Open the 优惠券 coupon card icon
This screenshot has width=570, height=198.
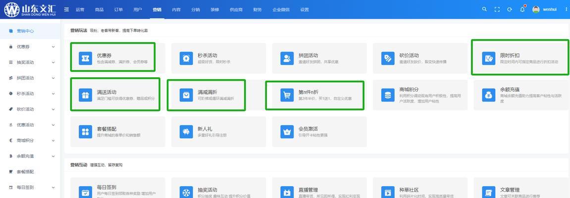click(86, 58)
